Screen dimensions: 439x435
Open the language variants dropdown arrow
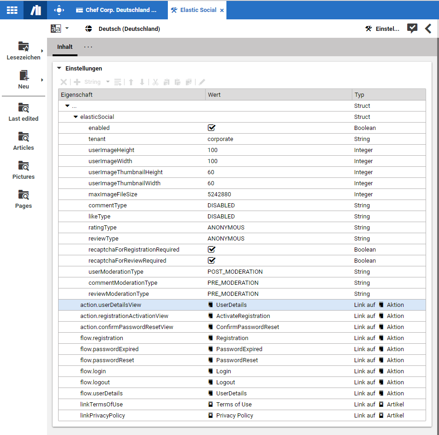pos(67,29)
